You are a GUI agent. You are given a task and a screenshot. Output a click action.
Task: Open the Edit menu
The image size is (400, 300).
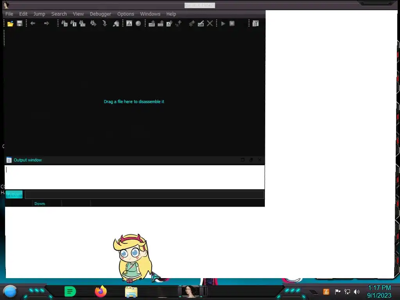click(23, 14)
